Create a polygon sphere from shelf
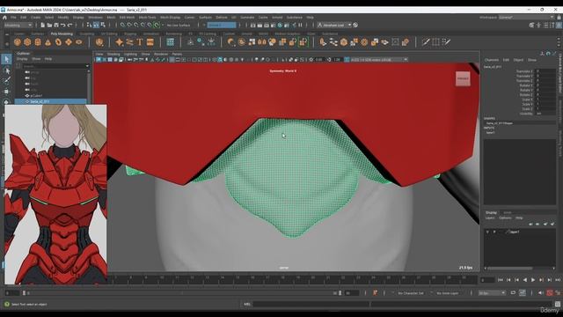The width and height of the screenshot is (563, 317). [18, 42]
